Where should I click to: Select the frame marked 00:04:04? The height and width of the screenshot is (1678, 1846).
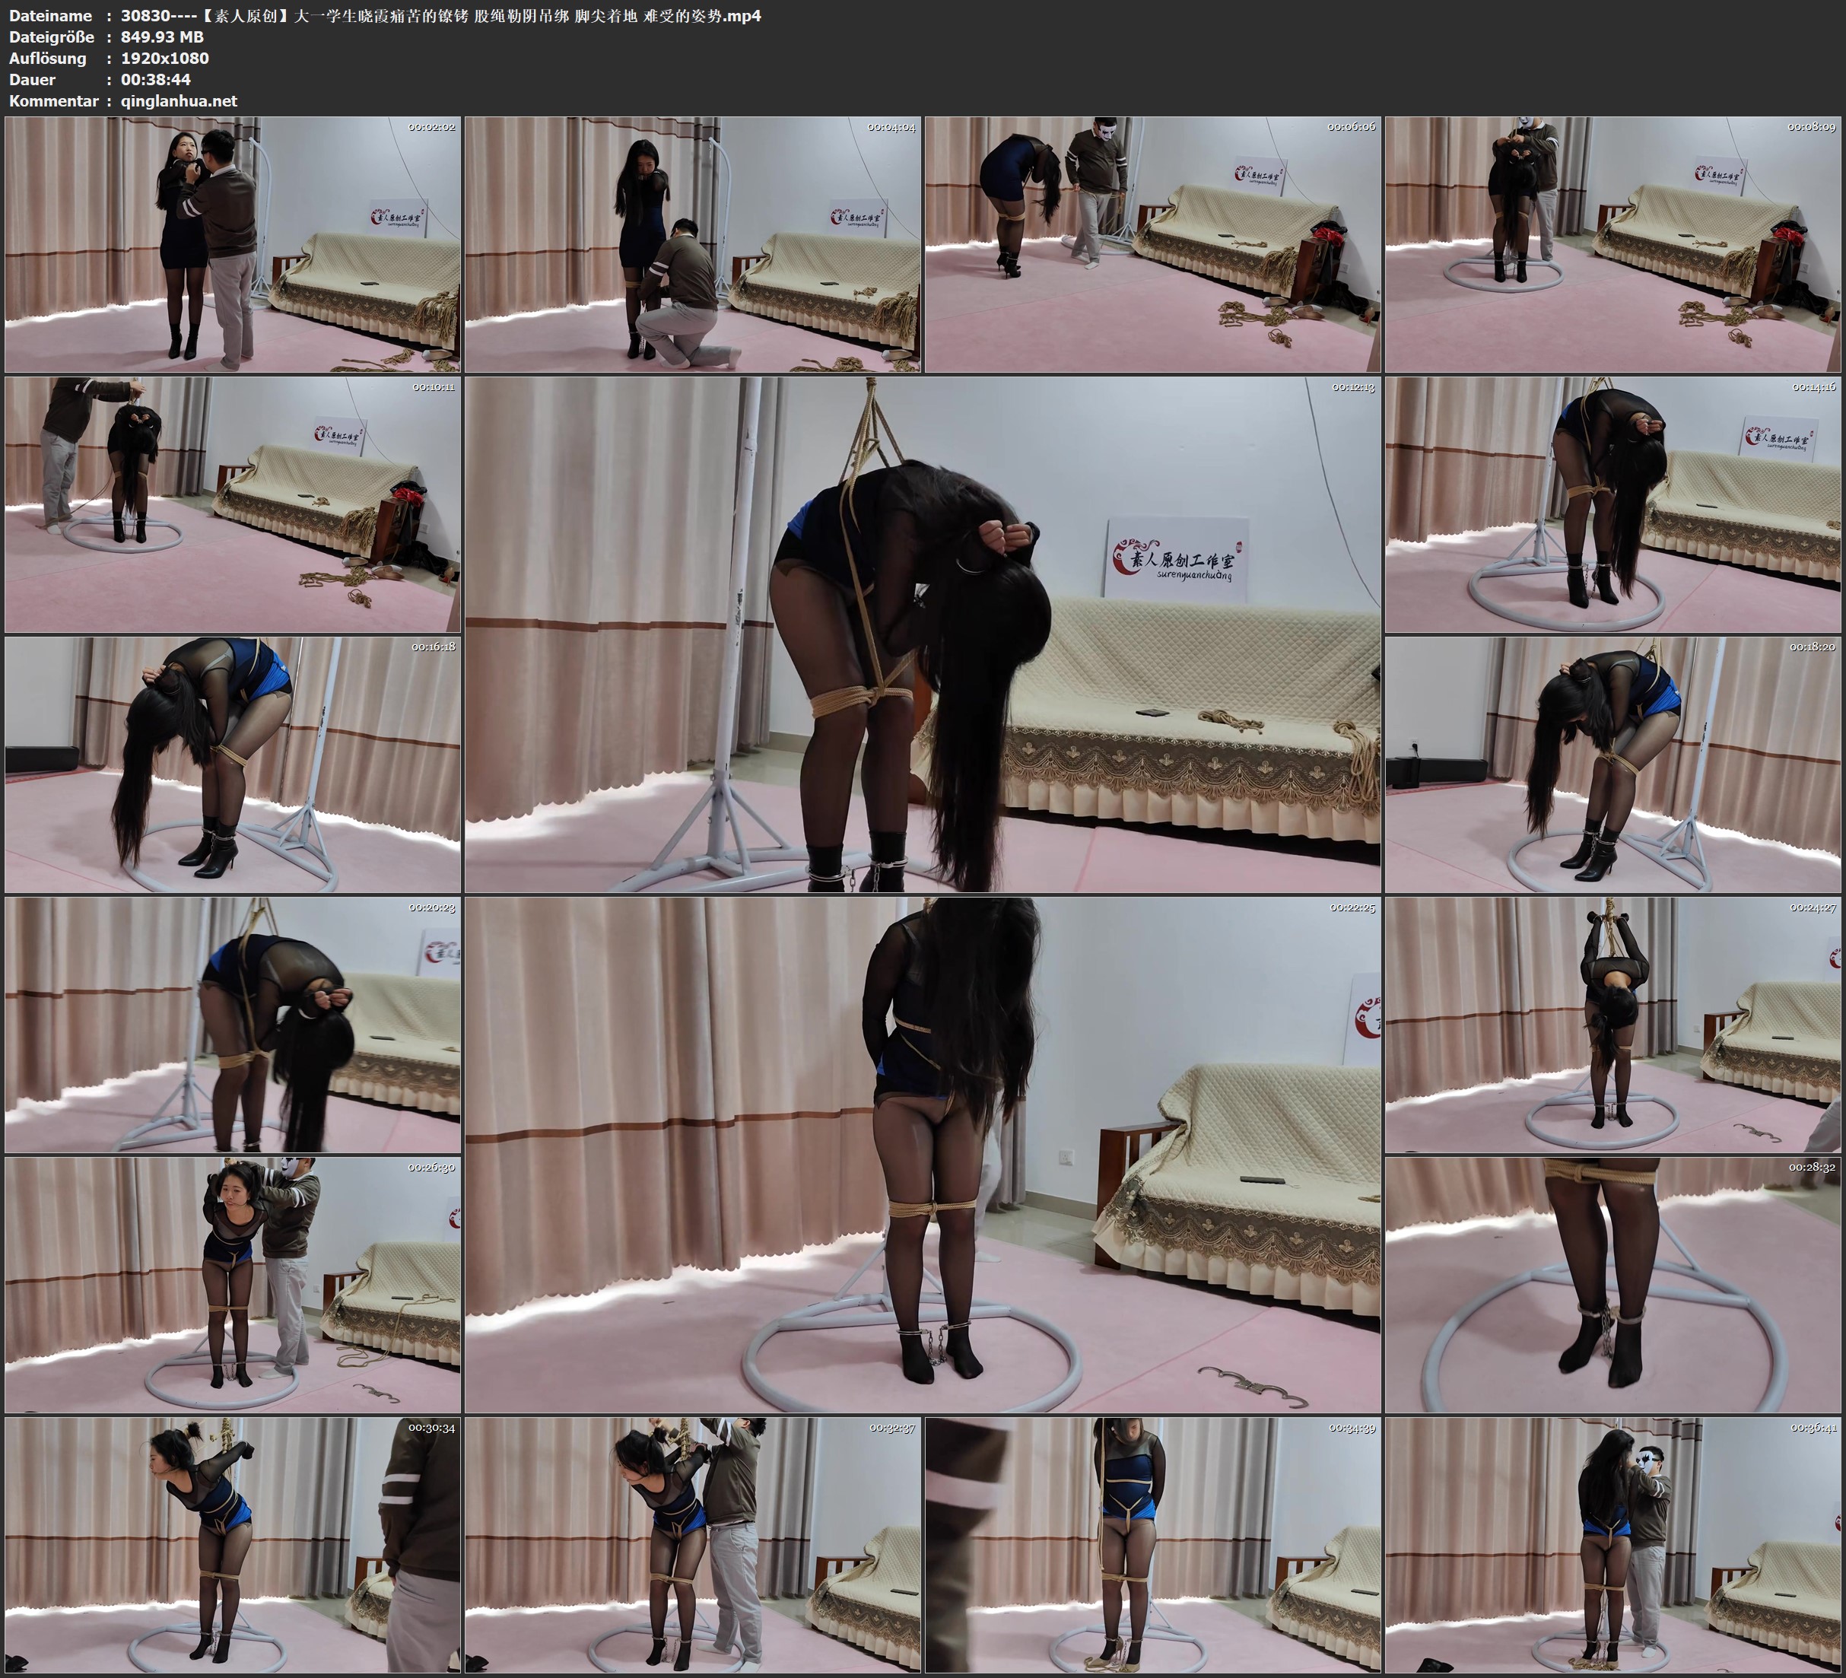tap(692, 243)
